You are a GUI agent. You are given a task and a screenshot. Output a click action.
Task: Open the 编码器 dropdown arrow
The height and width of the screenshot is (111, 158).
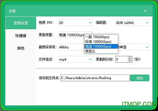coord(147,23)
